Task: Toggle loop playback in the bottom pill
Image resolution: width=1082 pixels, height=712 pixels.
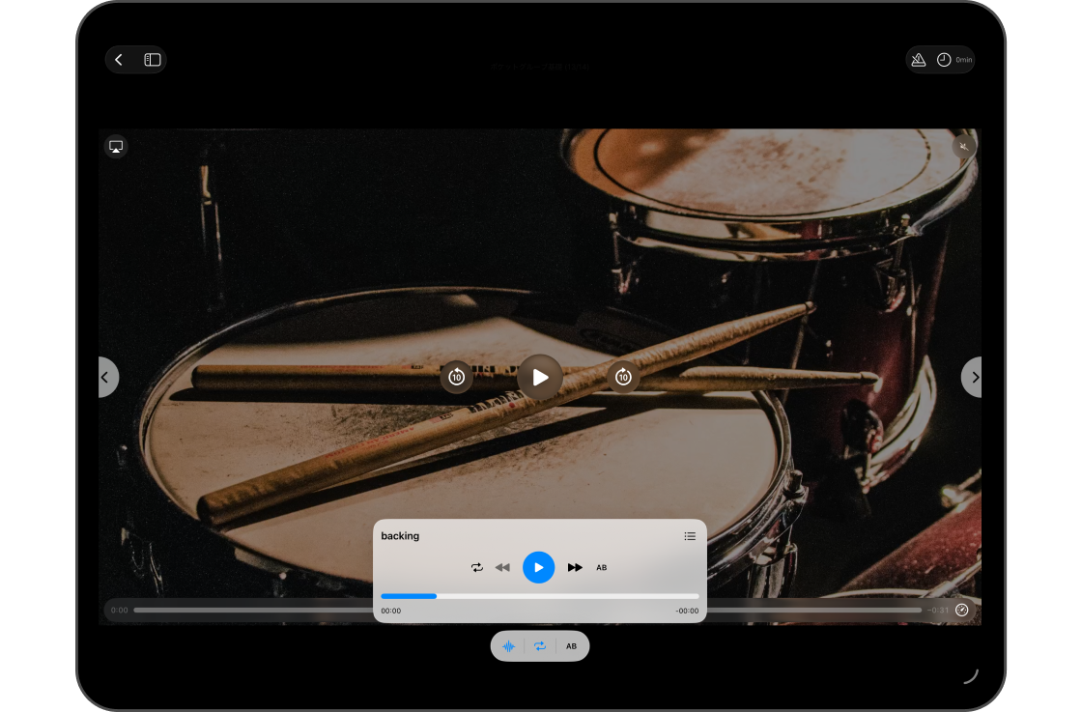Action: coord(540,645)
